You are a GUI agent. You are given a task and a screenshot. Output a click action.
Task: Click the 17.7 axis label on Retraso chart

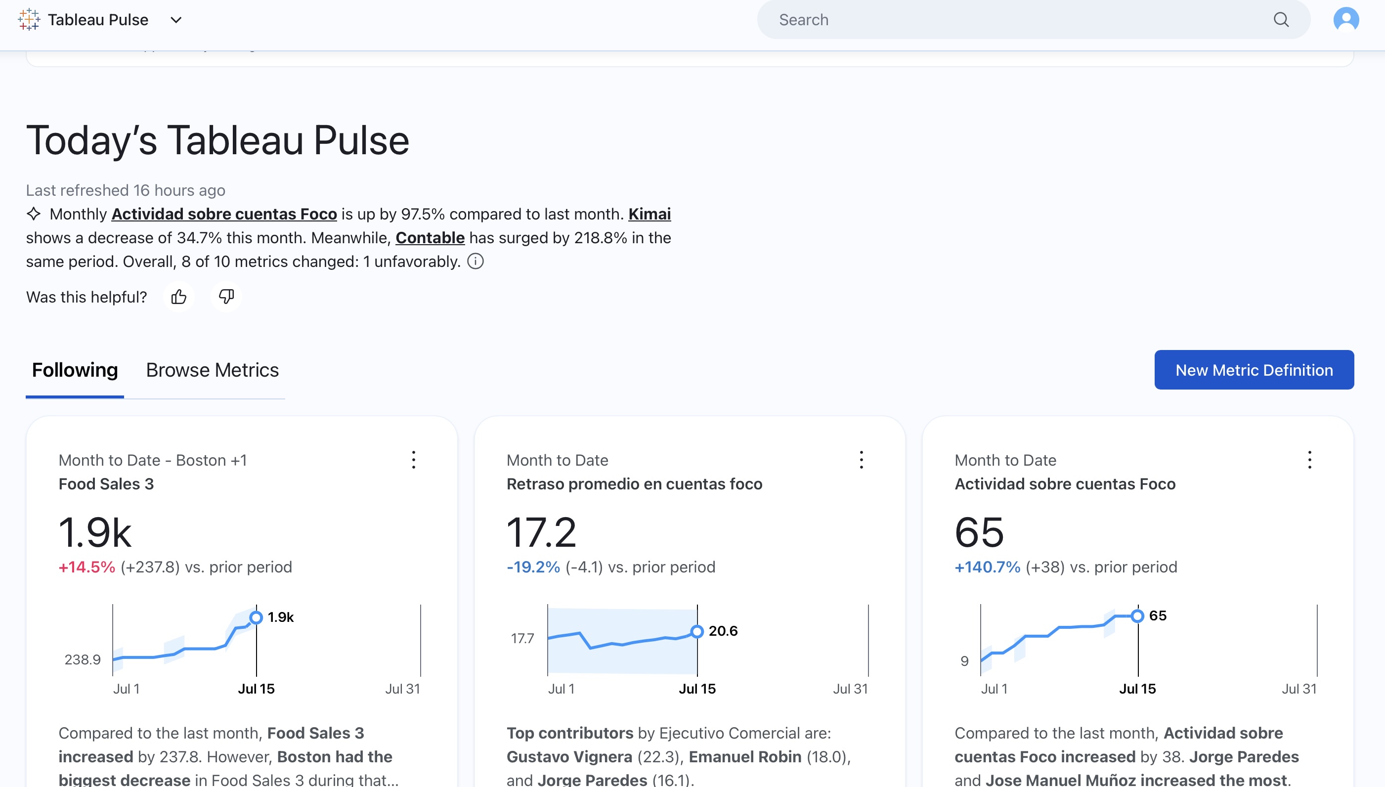pyautogui.click(x=522, y=638)
